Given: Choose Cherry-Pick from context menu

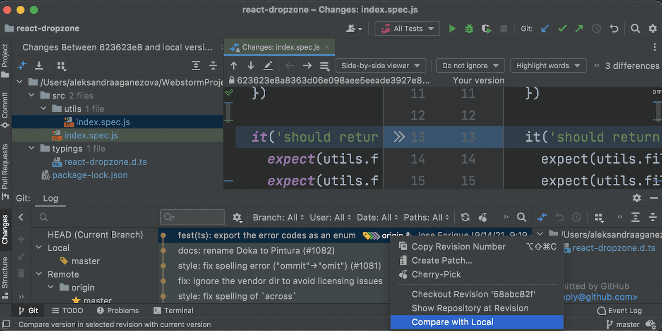Looking at the screenshot, I should coord(477,274).
